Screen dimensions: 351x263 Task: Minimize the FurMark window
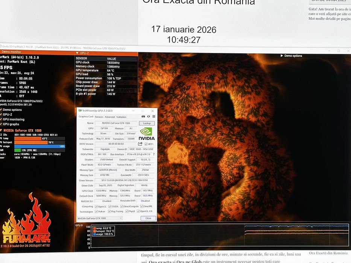(x=329, y=51)
